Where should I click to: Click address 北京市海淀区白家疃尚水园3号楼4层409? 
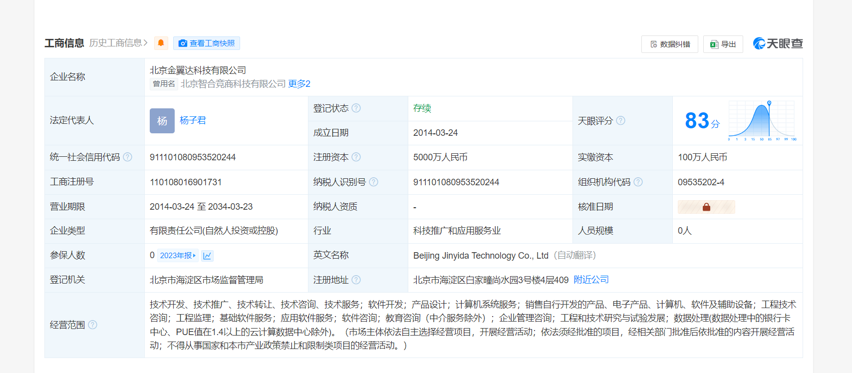(491, 280)
